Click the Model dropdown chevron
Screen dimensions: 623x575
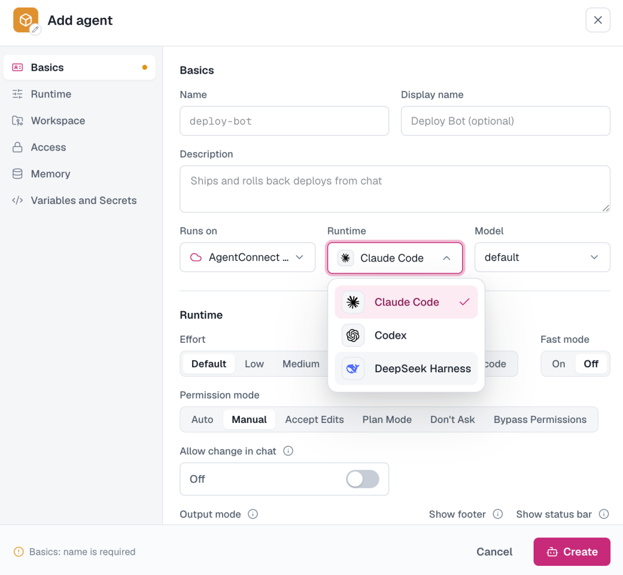click(x=594, y=257)
